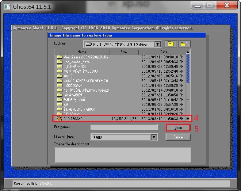Click folder icon dated 2011/01/09
This screenshot has height=191, width=241.
pos(60,85)
